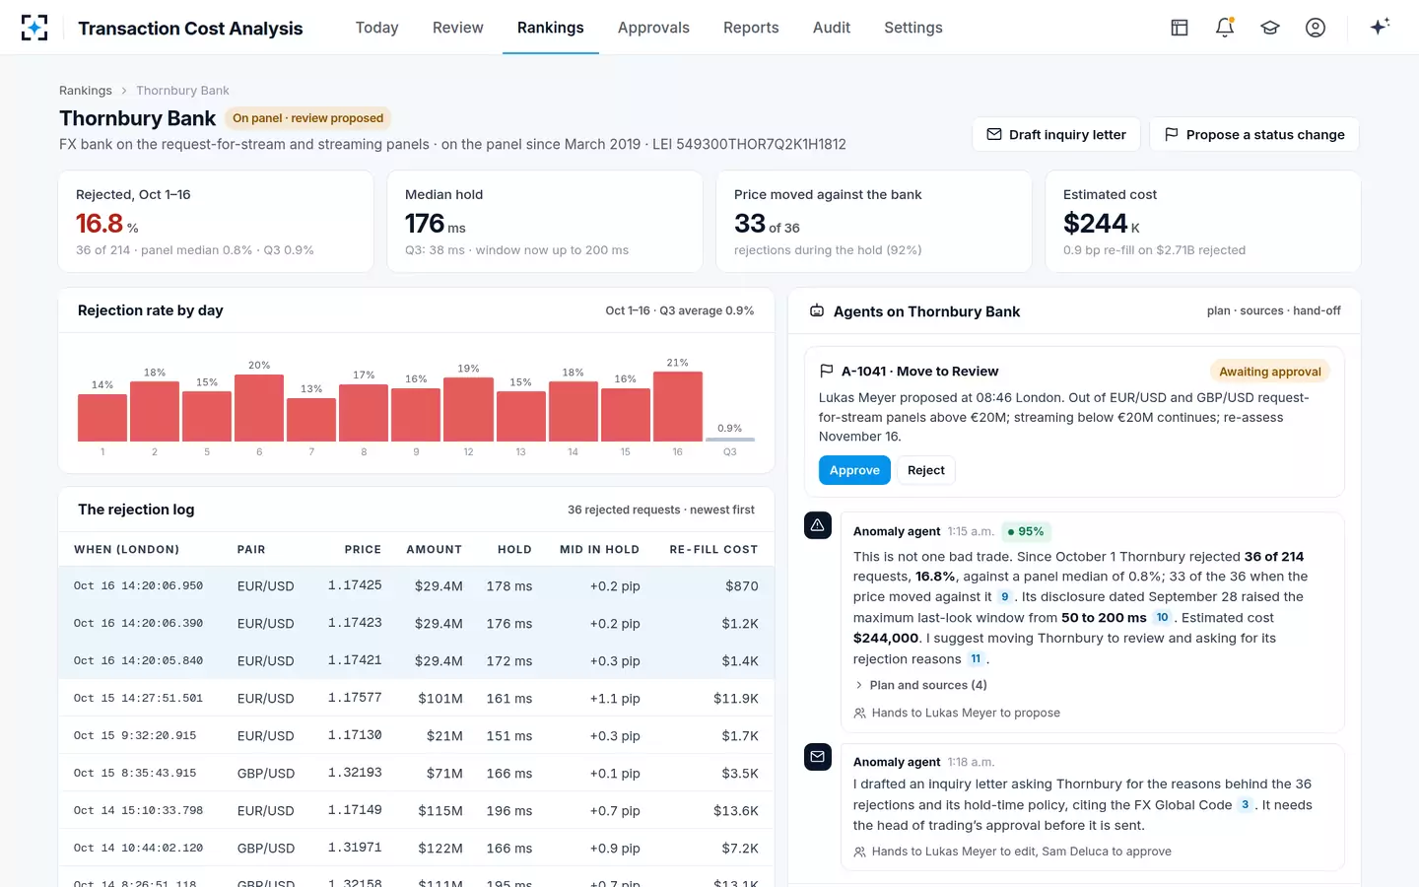Select row Oct 15 14:27:51.501

(416, 698)
